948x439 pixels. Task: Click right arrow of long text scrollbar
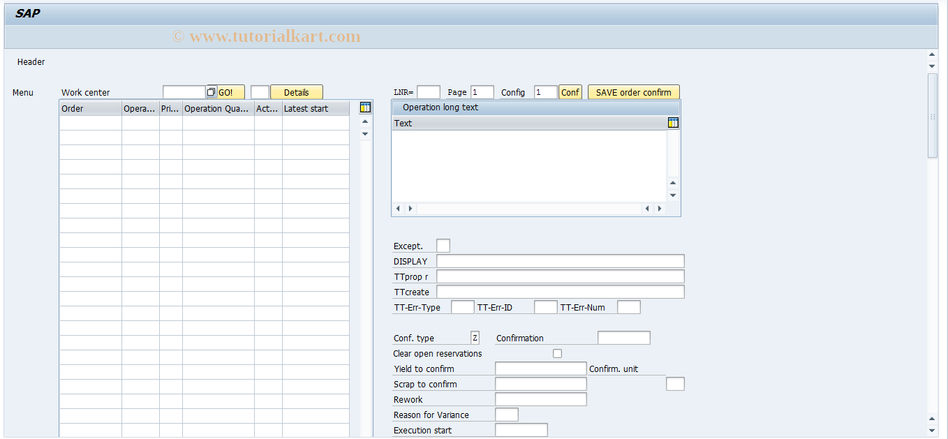(659, 208)
